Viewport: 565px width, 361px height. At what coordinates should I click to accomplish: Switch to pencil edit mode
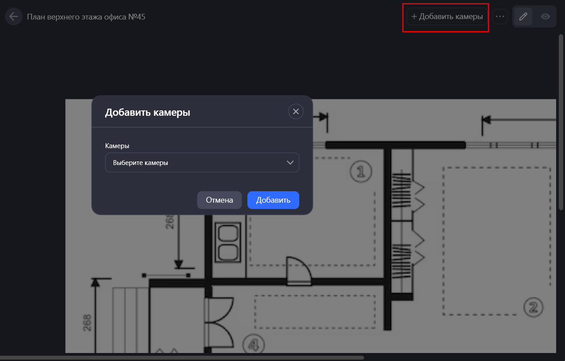click(x=523, y=17)
